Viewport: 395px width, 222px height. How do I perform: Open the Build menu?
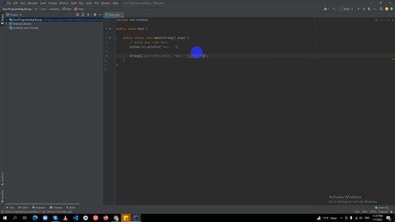point(74,3)
